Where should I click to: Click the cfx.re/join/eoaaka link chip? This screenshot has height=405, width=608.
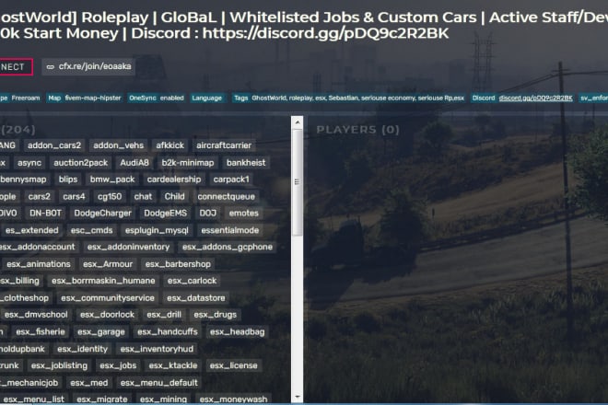pyautogui.click(x=88, y=66)
